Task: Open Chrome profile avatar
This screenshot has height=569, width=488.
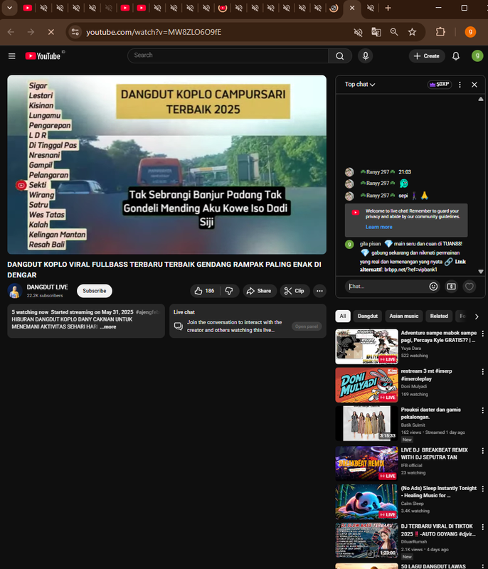Action: tap(470, 32)
